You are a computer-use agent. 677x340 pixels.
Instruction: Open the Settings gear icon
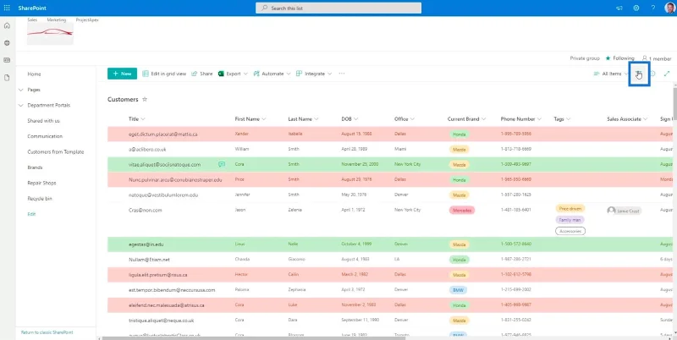636,8
